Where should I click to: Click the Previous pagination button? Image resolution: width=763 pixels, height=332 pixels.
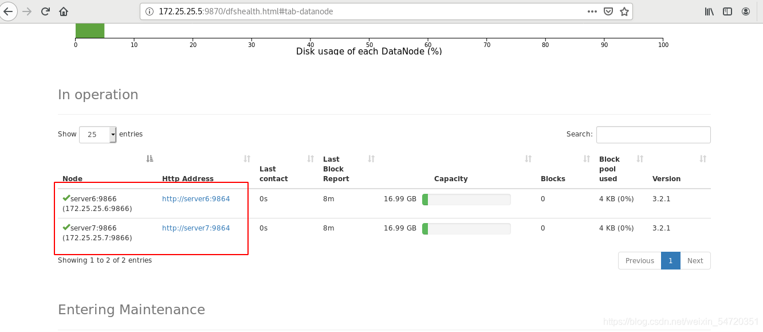[639, 260]
